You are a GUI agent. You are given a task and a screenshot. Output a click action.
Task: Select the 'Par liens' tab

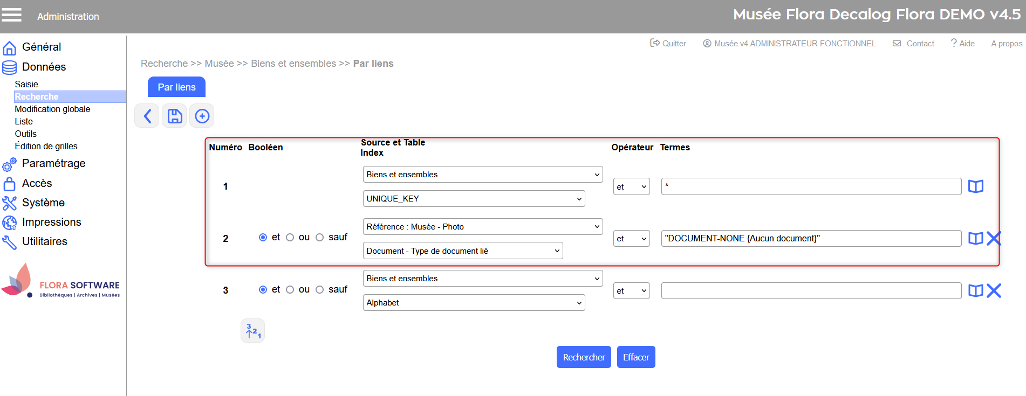[x=176, y=87]
